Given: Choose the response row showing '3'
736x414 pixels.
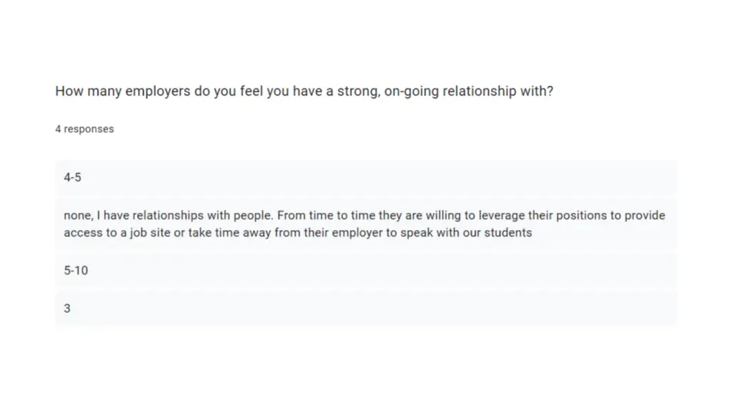Looking at the screenshot, I should [x=366, y=308].
